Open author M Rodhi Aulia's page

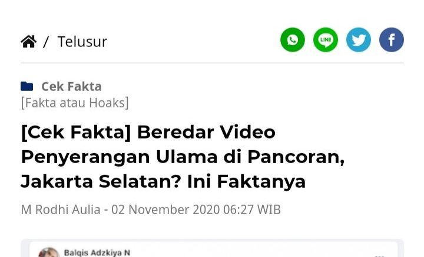(x=61, y=209)
